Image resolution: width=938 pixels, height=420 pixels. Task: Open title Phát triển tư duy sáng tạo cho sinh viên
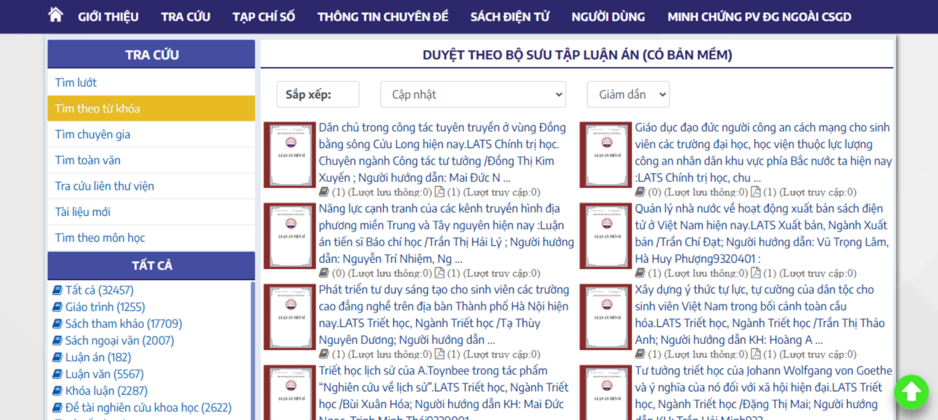[444, 315]
